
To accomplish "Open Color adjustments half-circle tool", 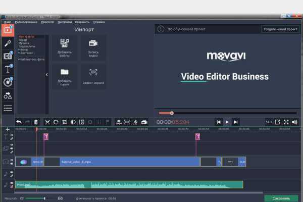I will pos(73,122).
